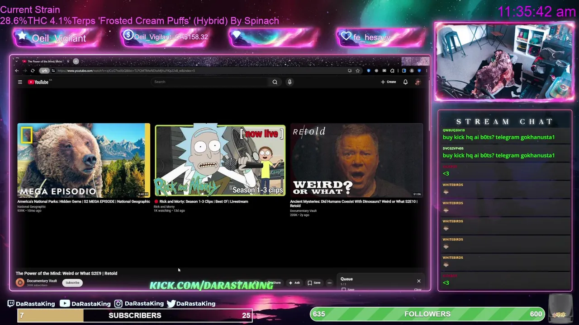
Task: Open the site settings icon beside URL
Action: pyautogui.click(x=53, y=70)
